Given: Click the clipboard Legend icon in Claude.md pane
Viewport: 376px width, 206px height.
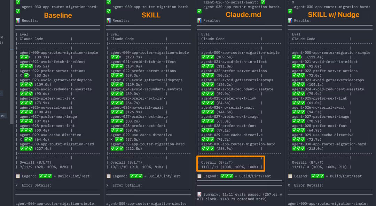Looking at the screenshot, I should (x=199, y=176).
